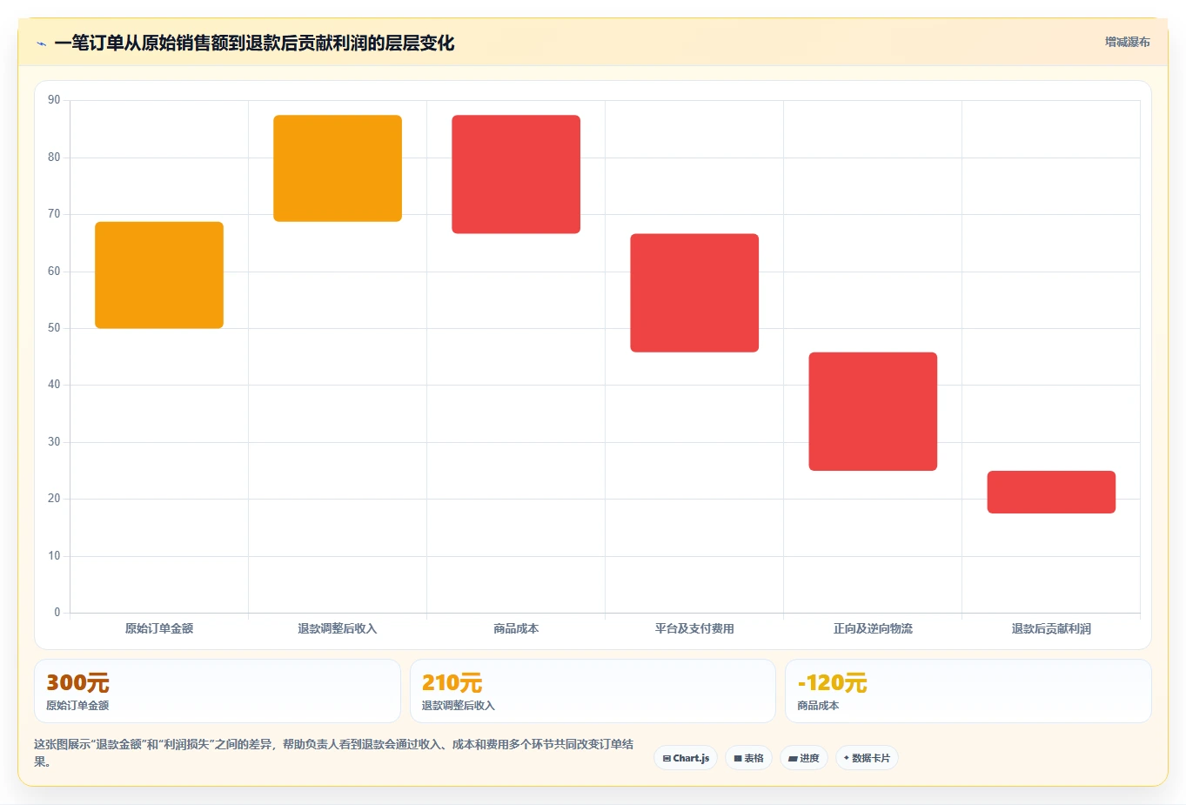This screenshot has width=1186, height=805.
Task: Click the 数据卡片 tag pill
Action: point(867,758)
